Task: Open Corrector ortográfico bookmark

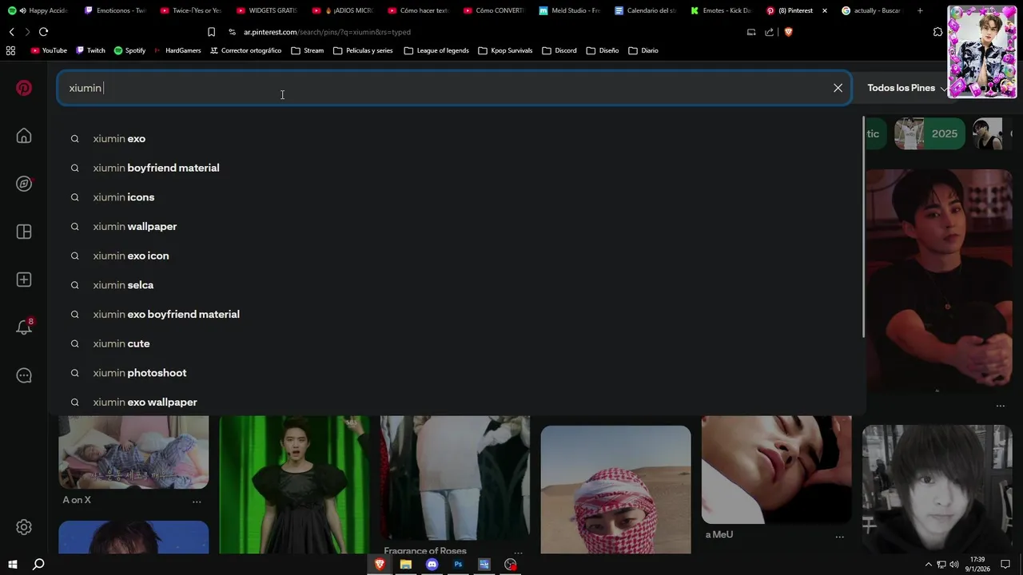Action: click(x=245, y=50)
